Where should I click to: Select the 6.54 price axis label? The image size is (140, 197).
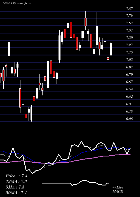click(x=129, y=89)
